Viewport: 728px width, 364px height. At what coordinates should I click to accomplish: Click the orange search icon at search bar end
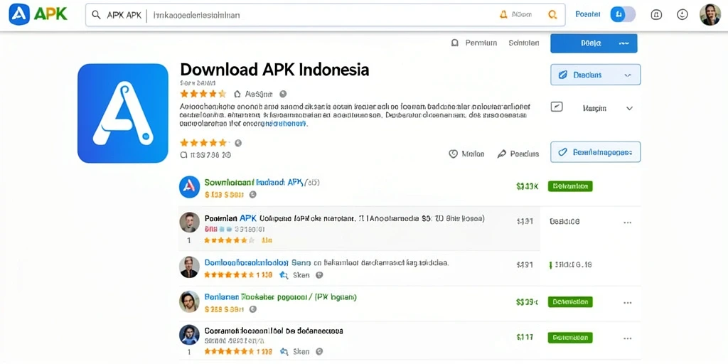[x=552, y=15]
